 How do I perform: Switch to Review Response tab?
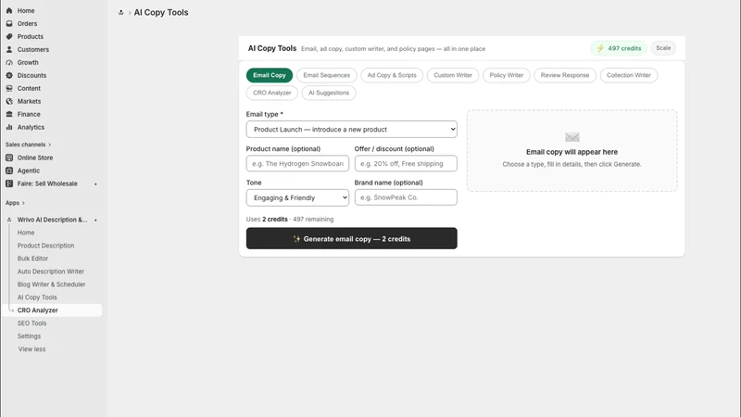click(565, 75)
